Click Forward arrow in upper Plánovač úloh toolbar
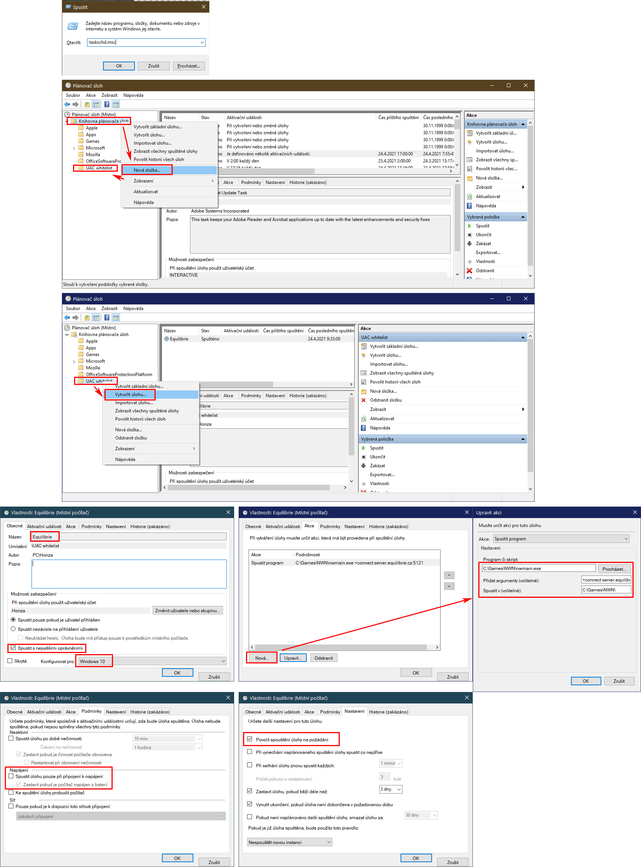The width and height of the screenshot is (641, 867). click(76, 105)
